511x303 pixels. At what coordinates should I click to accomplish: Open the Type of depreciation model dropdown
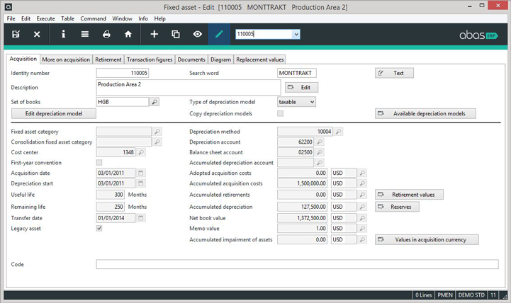point(296,102)
